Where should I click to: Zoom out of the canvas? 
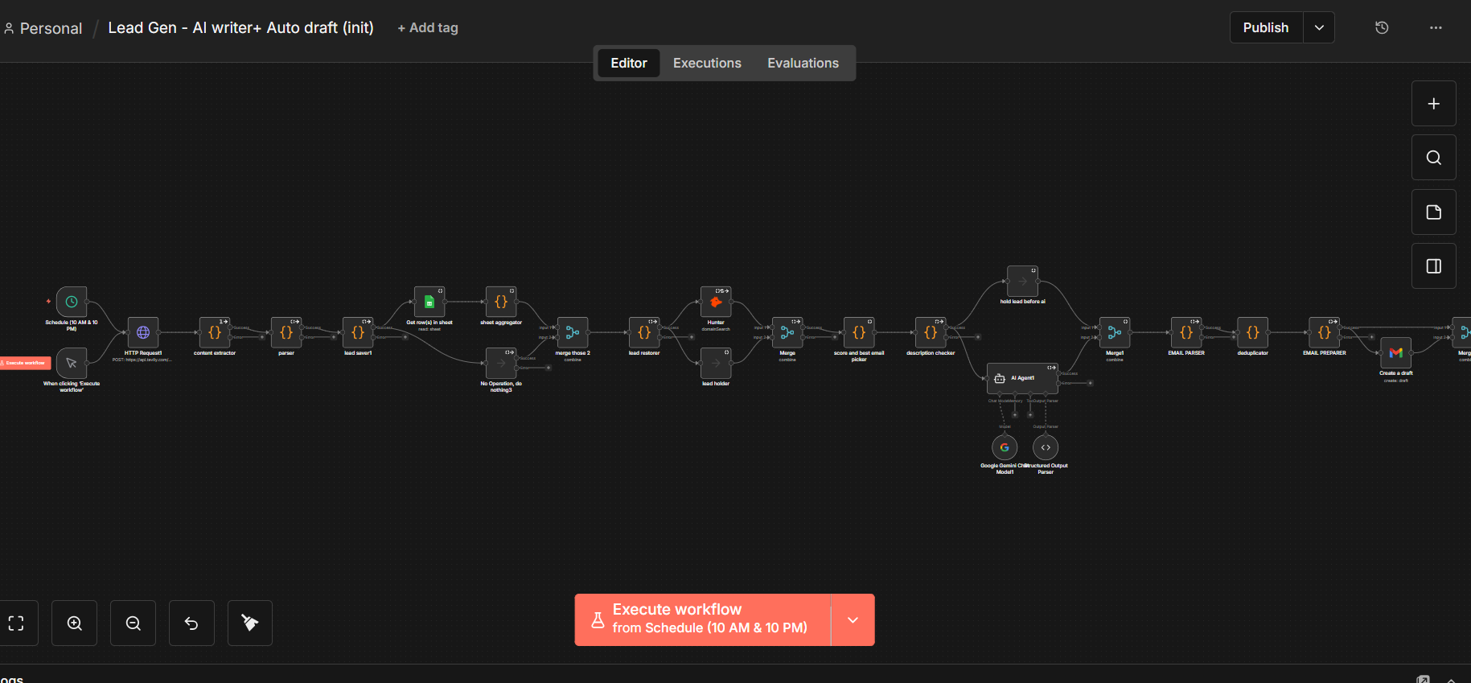[x=134, y=623]
